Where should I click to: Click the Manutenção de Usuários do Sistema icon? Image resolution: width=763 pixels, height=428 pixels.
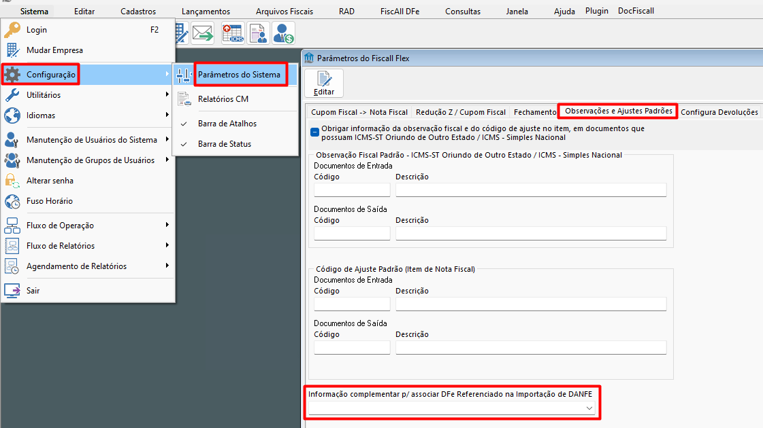coord(12,139)
